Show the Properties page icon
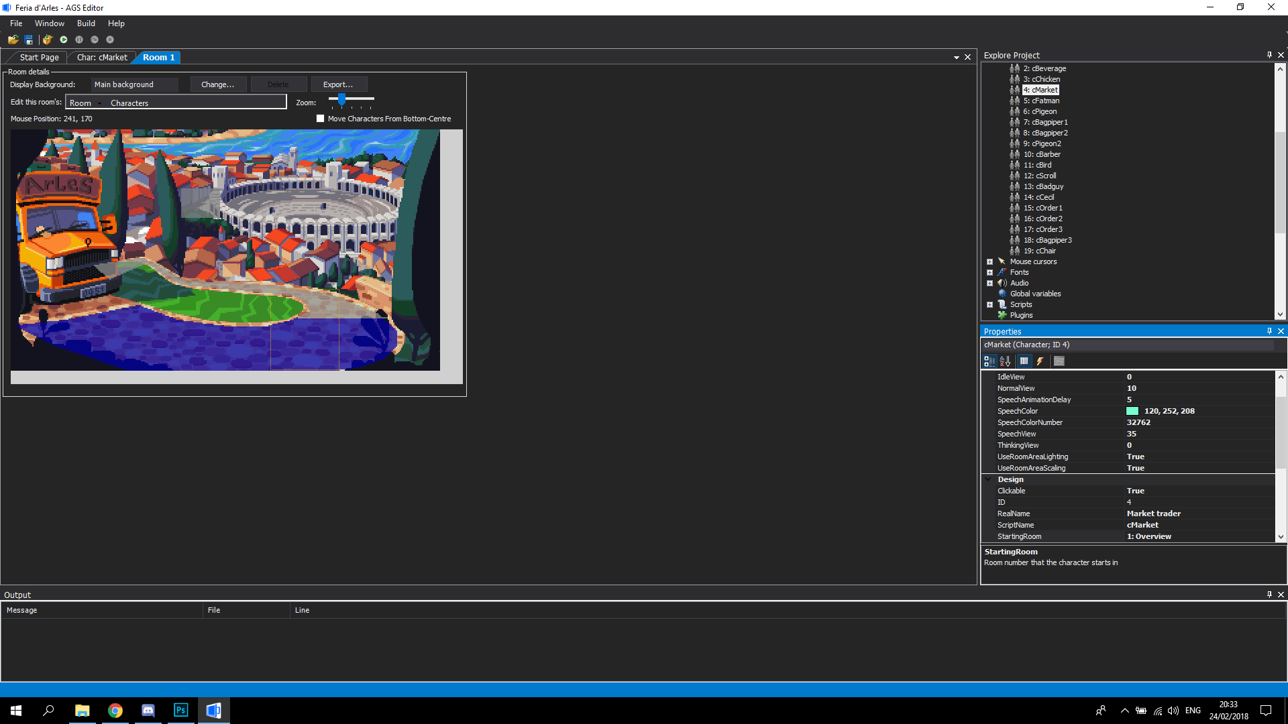 (x=1024, y=361)
